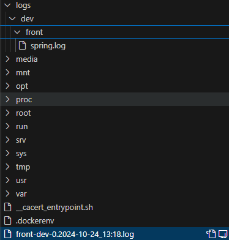Click the open-file icon on front-dev log row
The image size is (229, 240).
(211, 234)
